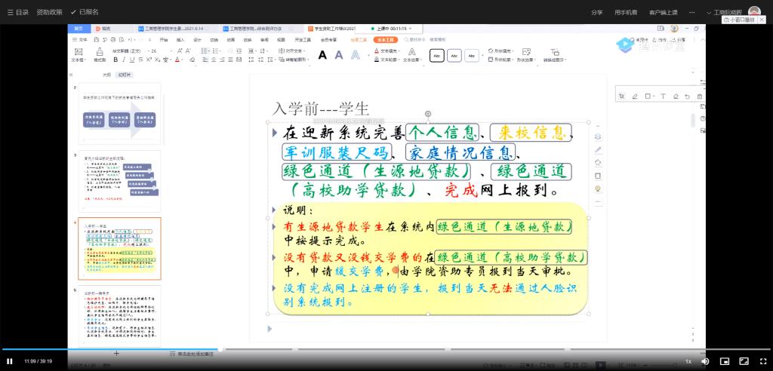This screenshot has width=773, height=371.
Task: Open the 资助政策 tab
Action: (50, 12)
